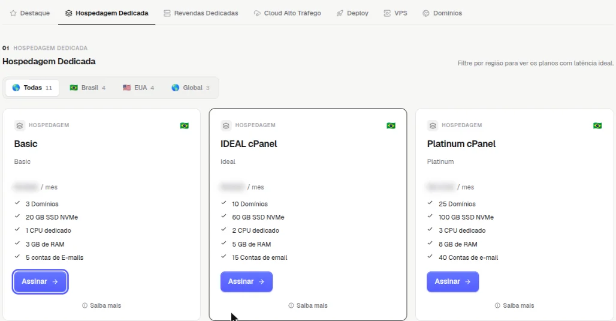Click the layers icon of Hospedagem Dedicada tab

[x=69, y=13]
